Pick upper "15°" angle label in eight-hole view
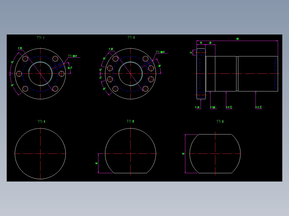Screen dimensions: 289x216 point(101,70)
